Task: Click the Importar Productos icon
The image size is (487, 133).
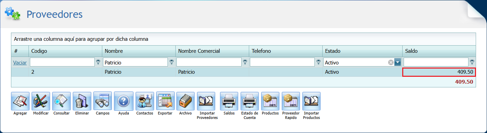Action: pos(312,101)
